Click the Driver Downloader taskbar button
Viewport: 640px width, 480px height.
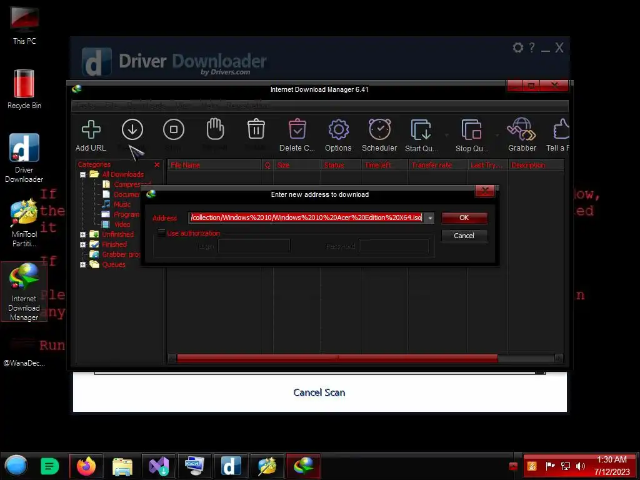coord(231,466)
